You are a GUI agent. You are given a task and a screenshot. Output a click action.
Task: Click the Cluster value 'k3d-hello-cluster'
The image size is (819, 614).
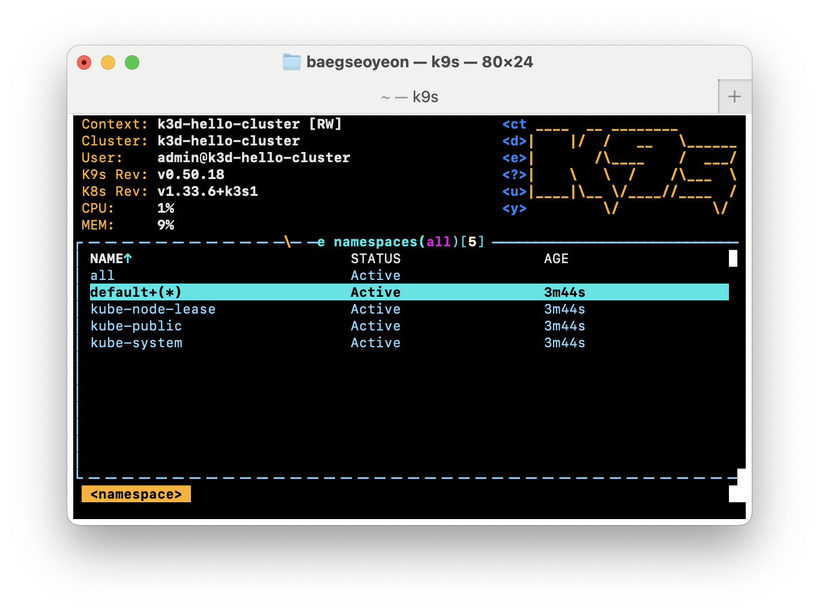point(229,141)
